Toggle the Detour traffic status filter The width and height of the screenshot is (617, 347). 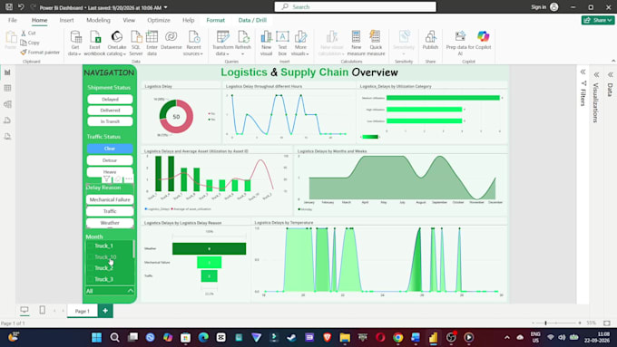click(110, 160)
